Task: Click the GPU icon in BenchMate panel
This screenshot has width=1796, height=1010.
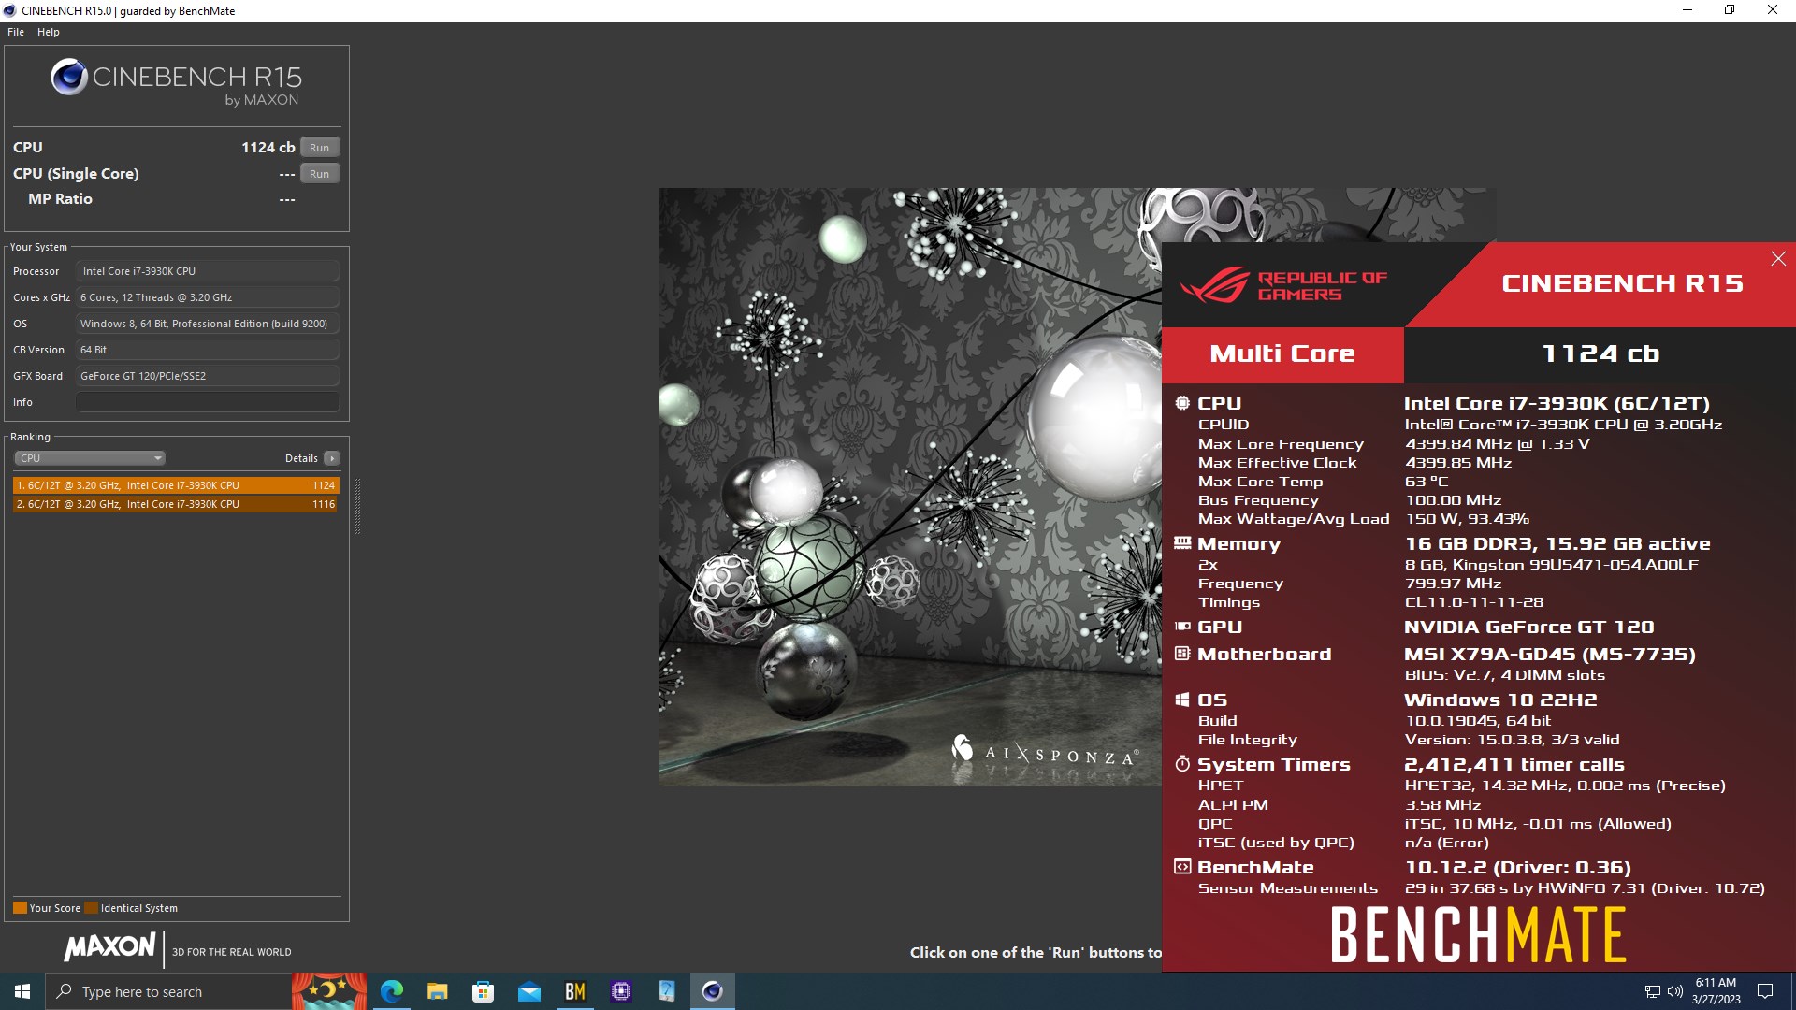Action: pos(1182,627)
